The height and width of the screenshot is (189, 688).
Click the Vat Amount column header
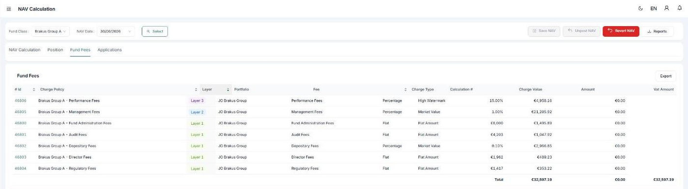pos(664,89)
